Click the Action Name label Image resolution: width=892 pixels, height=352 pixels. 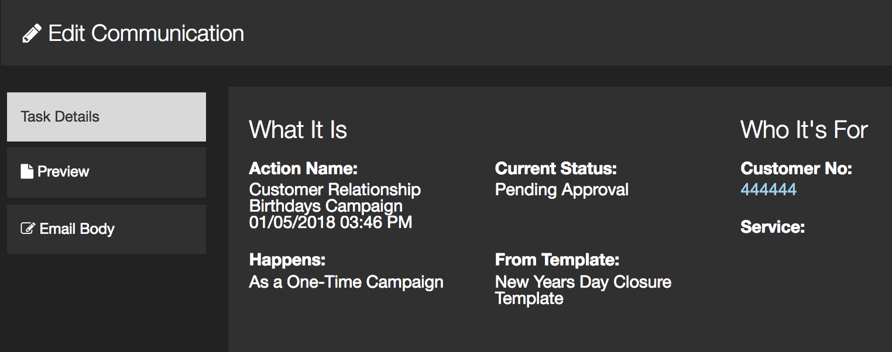pyautogui.click(x=303, y=168)
